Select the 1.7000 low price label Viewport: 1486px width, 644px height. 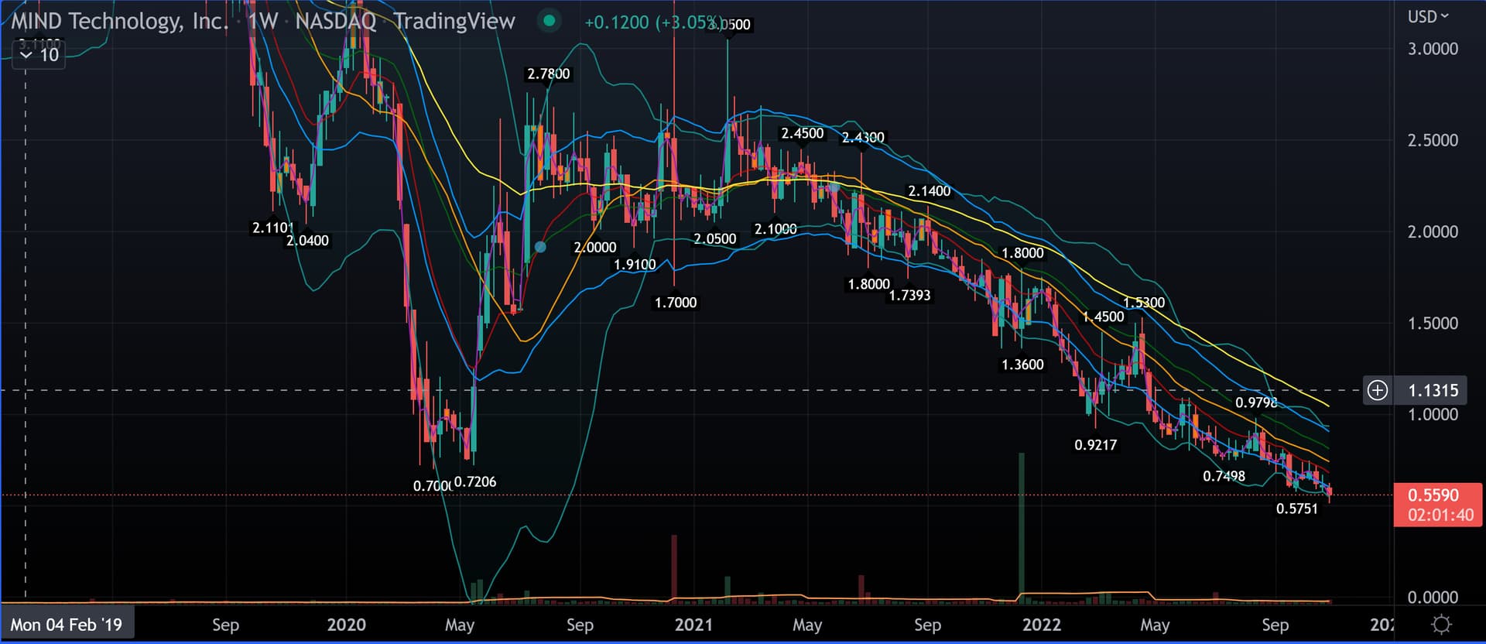(x=676, y=303)
